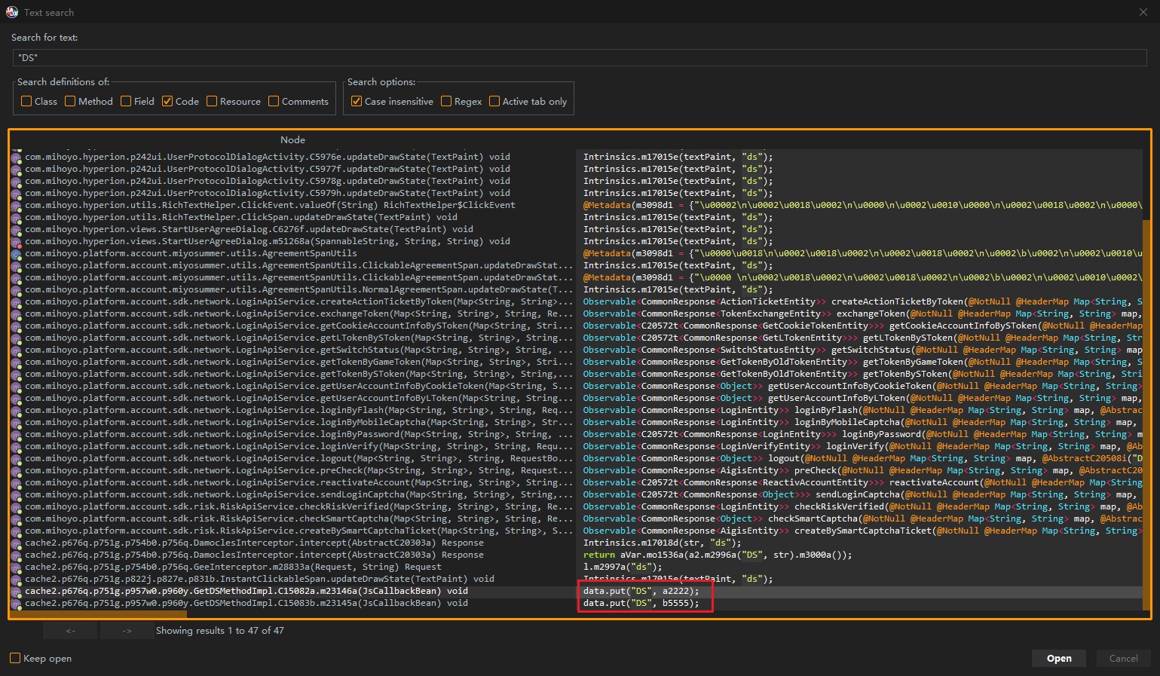Click method icon of C5976e.updateDrawState row

click(x=17, y=158)
